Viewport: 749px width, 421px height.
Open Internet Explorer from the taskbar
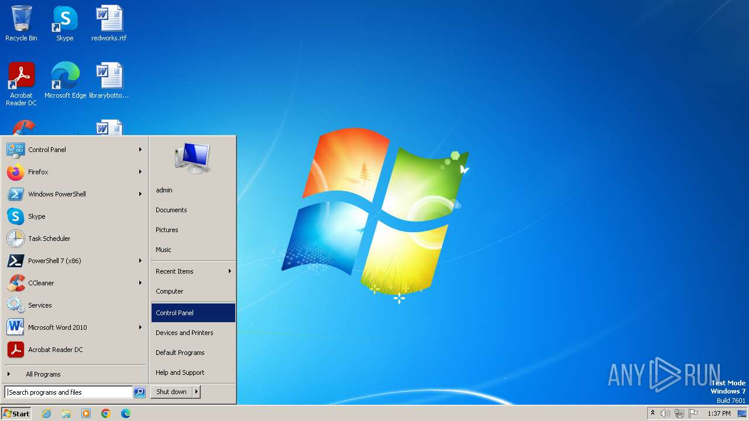[x=46, y=413]
